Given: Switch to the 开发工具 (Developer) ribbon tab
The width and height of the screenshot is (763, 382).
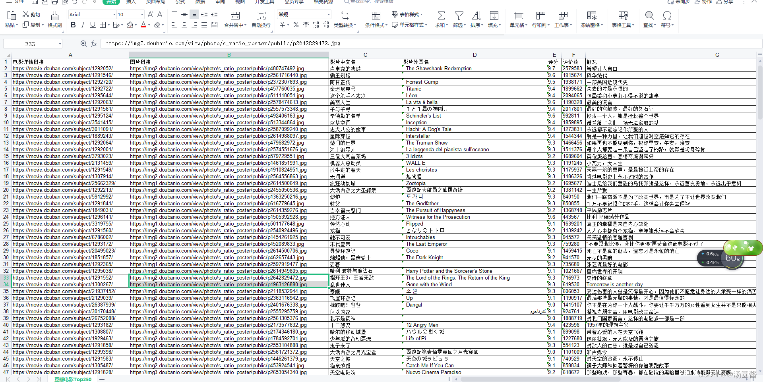Looking at the screenshot, I should point(265,2).
